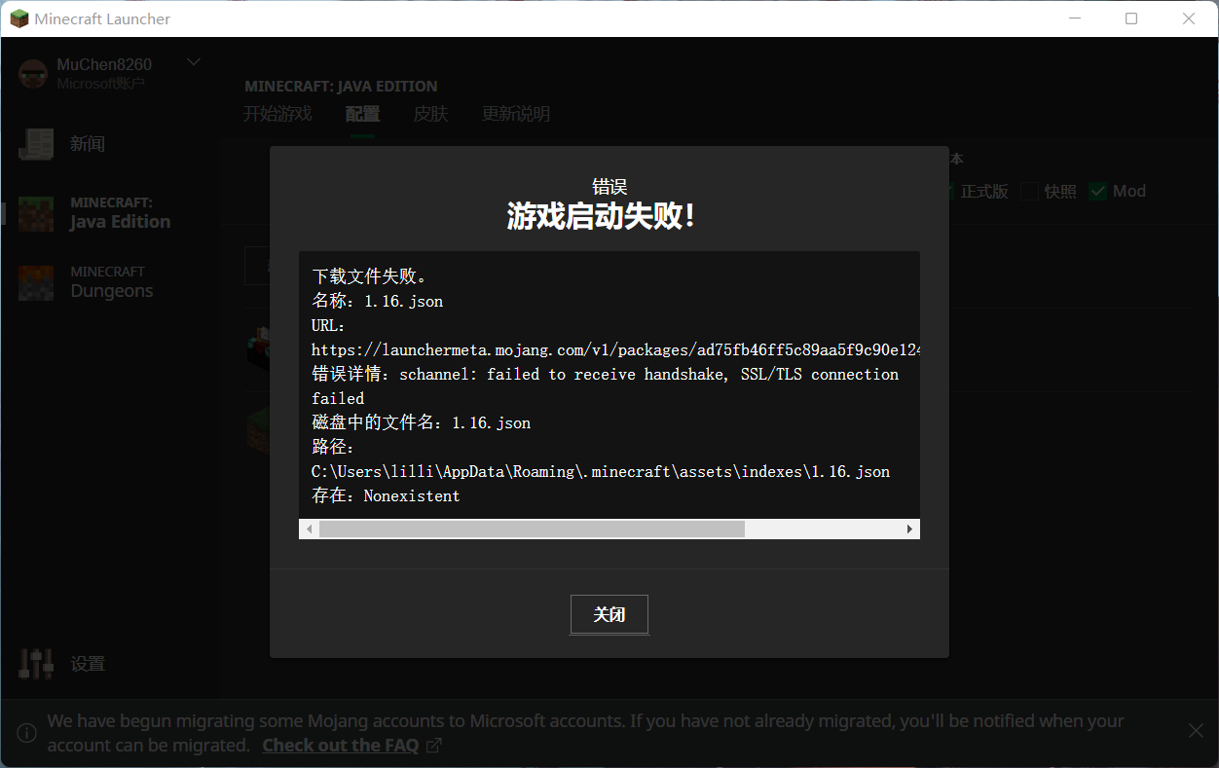Switch to the 配置 tab
This screenshot has height=768, width=1219.
pos(363,114)
